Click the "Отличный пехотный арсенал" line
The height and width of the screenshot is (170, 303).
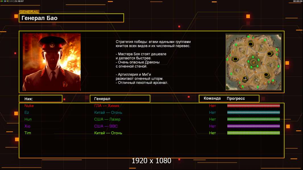point(142,83)
